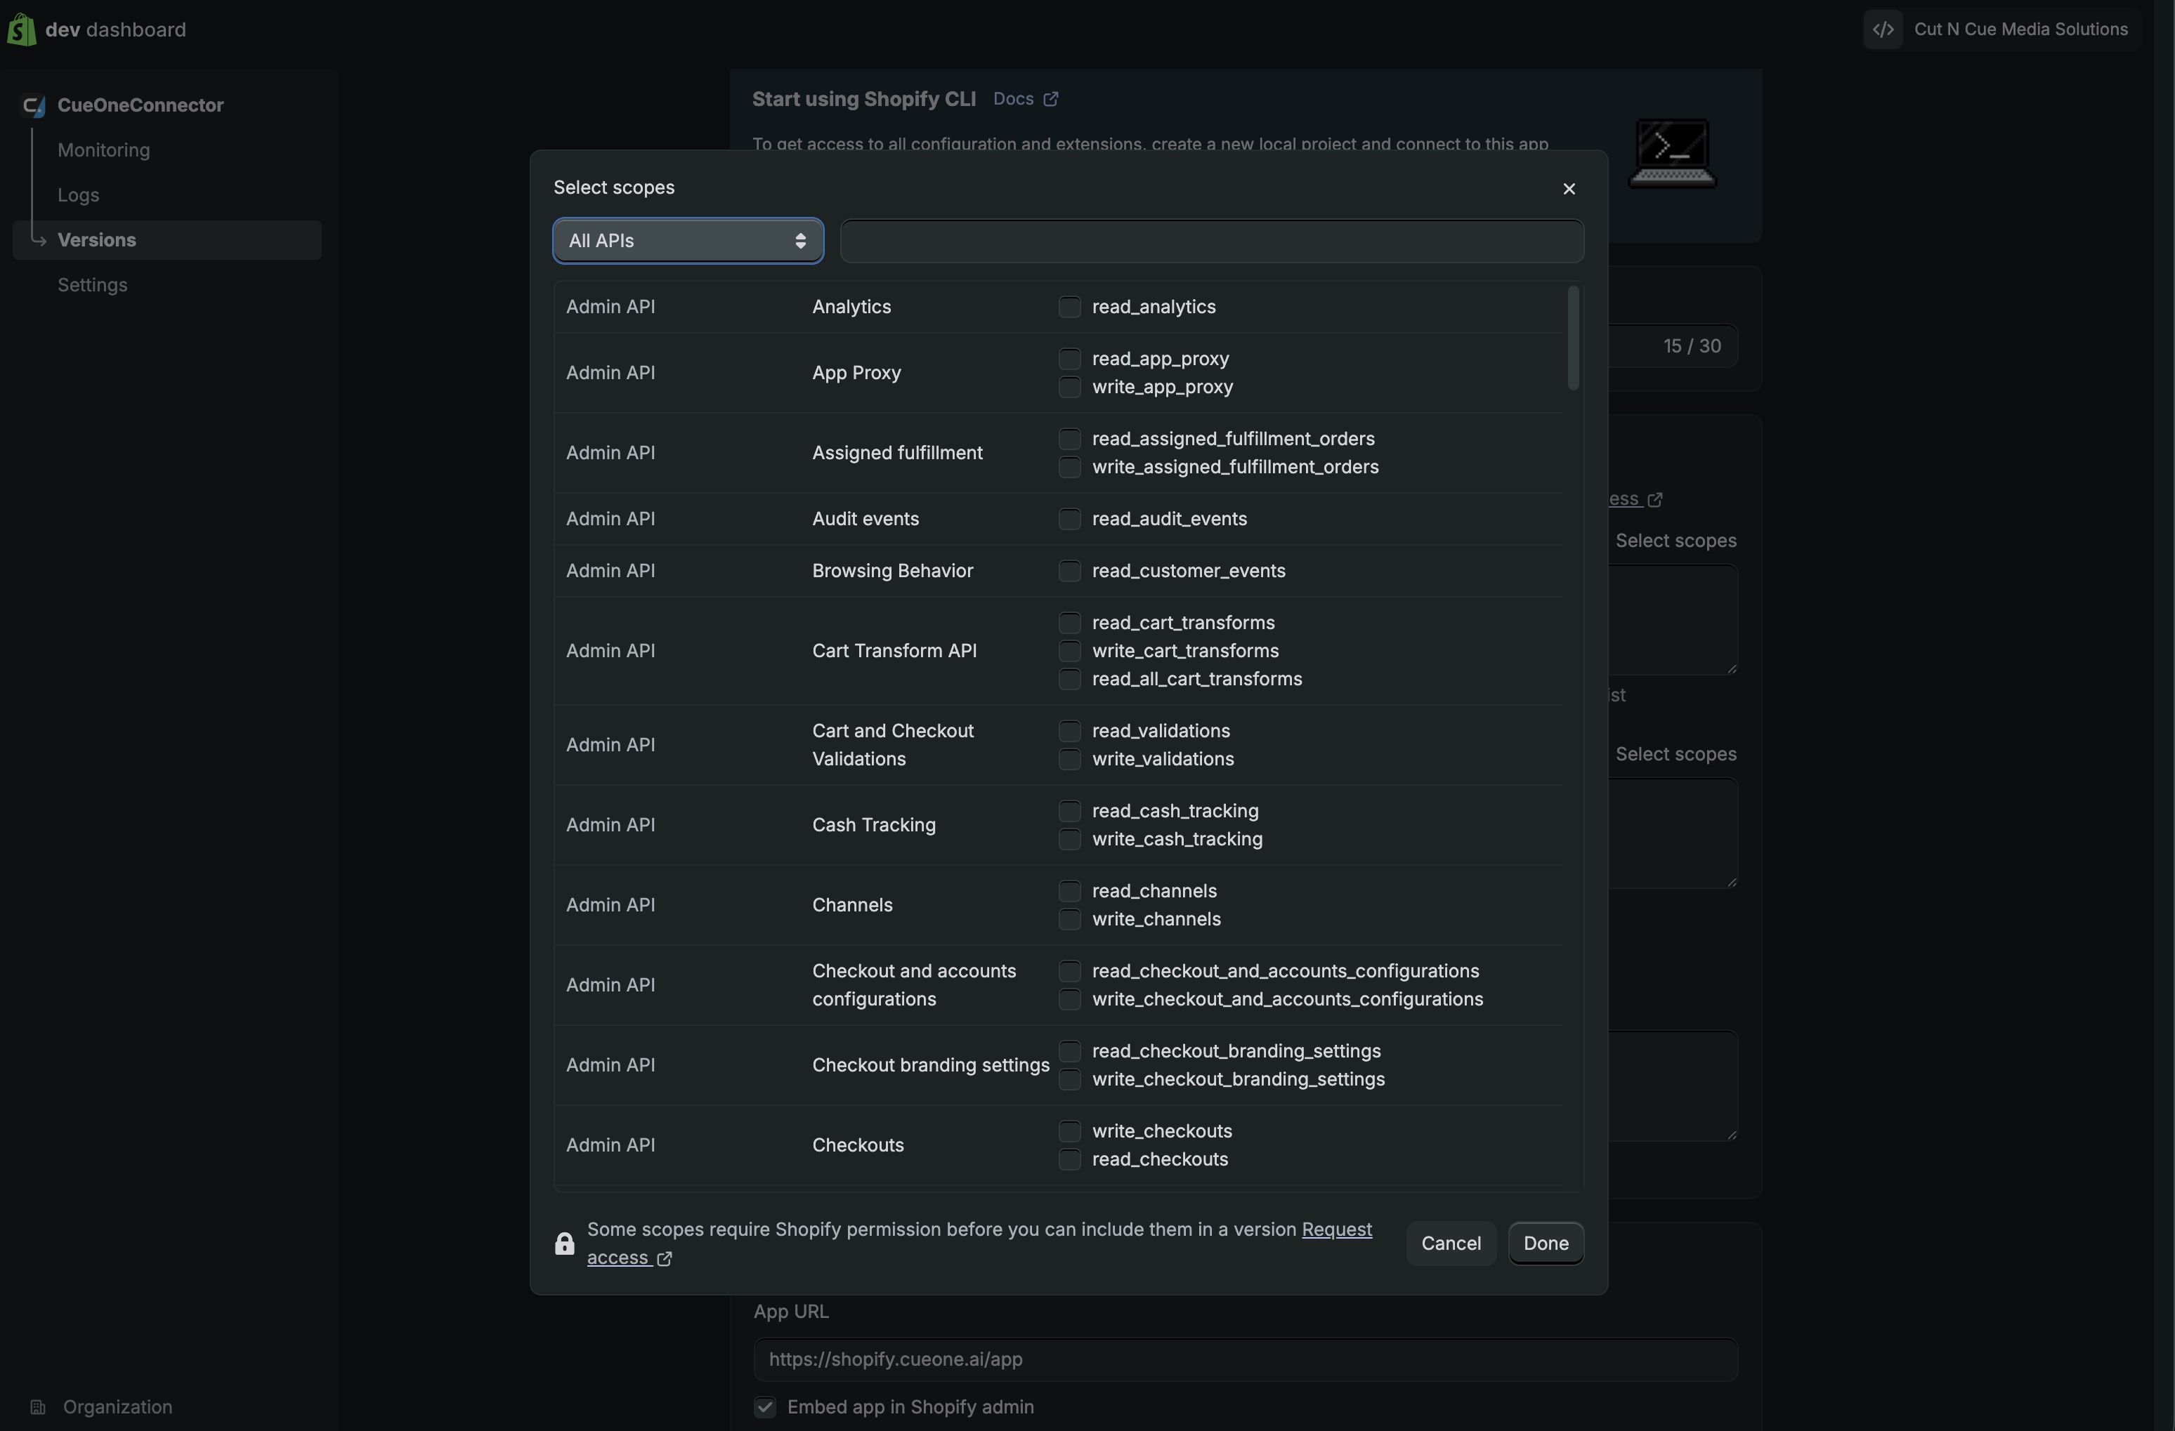Viewport: 2175px width, 1431px height.
Task: Click the Organization building icon
Action: (37, 1407)
